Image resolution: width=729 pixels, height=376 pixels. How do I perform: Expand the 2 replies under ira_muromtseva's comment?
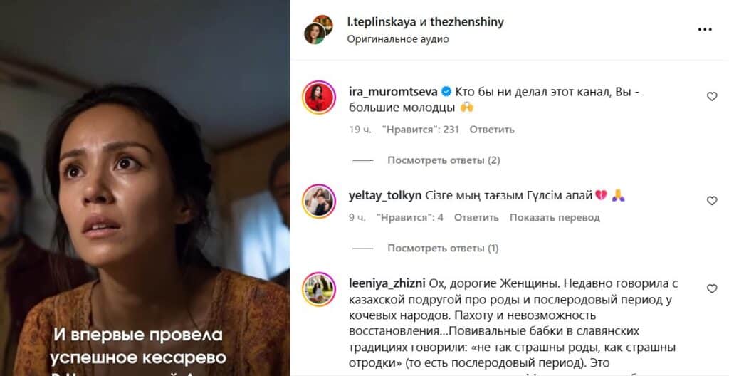point(444,160)
